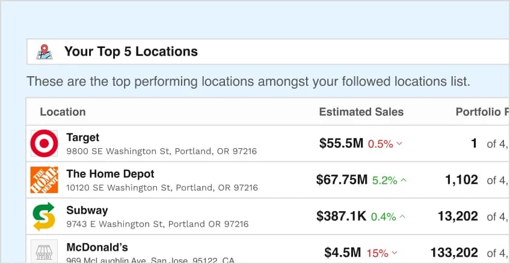
Task: Sort by the Location column header
Action: [x=63, y=112]
